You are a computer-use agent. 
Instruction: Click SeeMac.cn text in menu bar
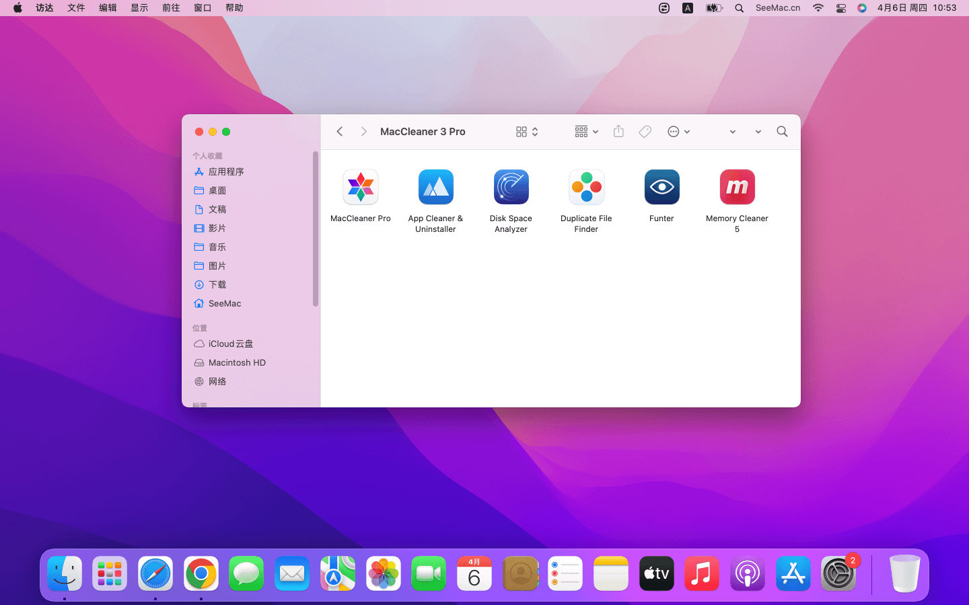point(778,8)
